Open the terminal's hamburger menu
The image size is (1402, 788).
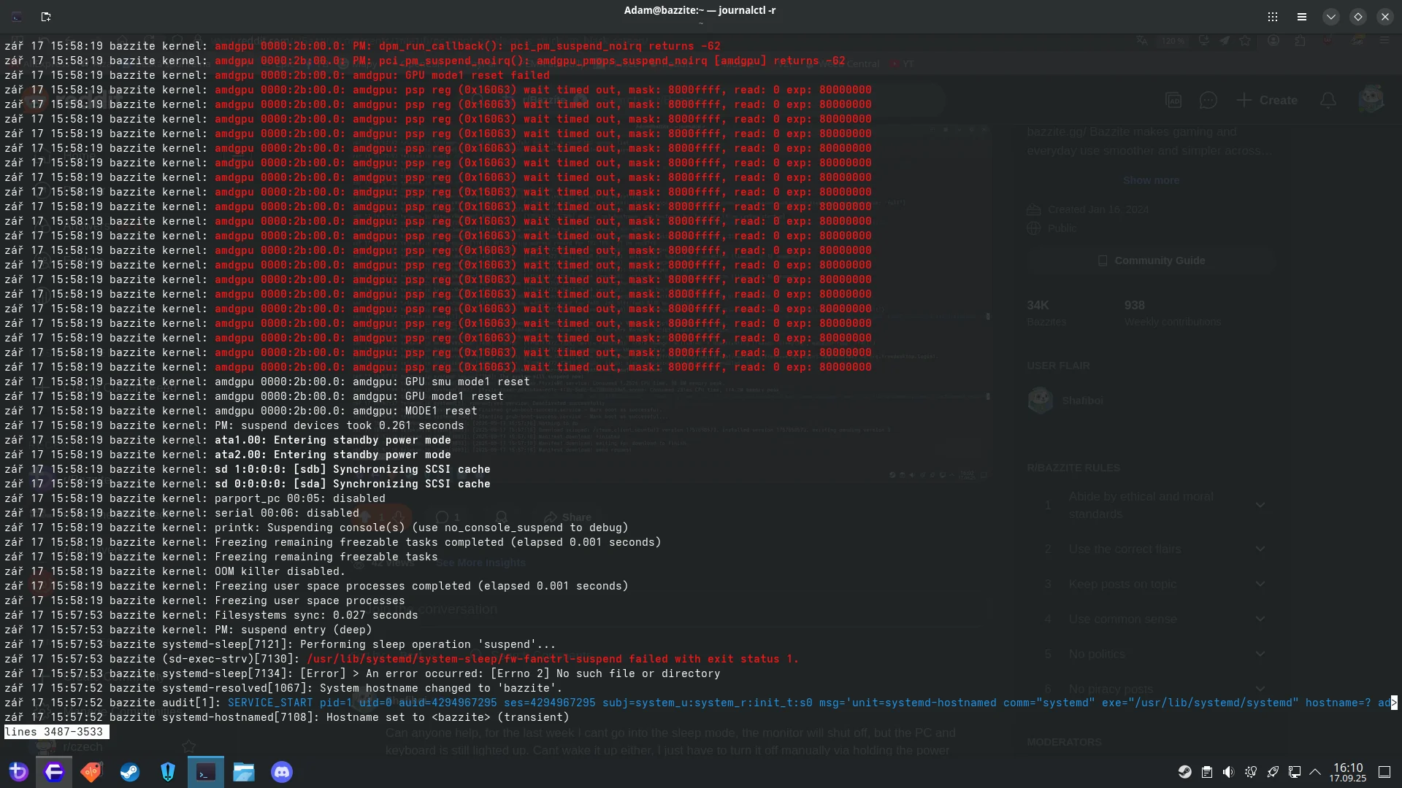(1302, 16)
